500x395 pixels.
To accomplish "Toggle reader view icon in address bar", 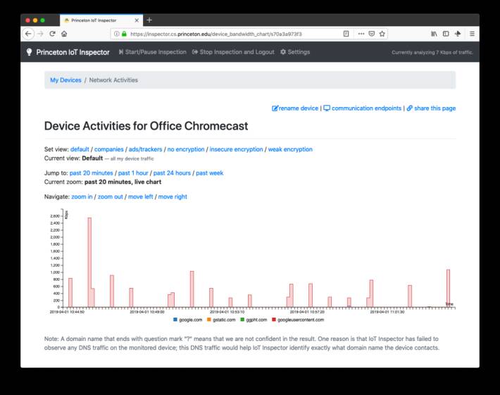I will (346, 34).
